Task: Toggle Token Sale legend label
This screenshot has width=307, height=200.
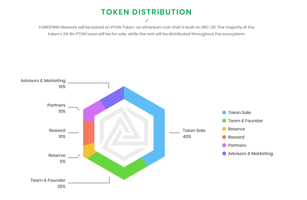Action: (239, 112)
